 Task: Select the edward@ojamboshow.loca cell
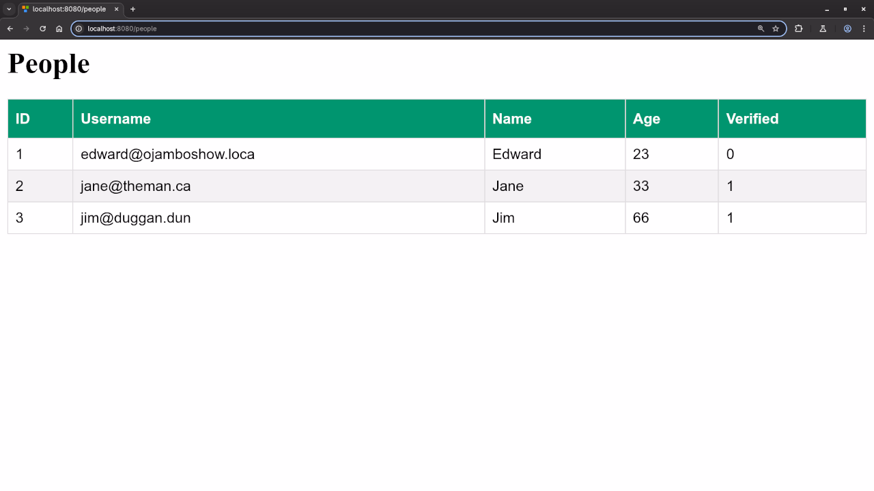tap(279, 154)
